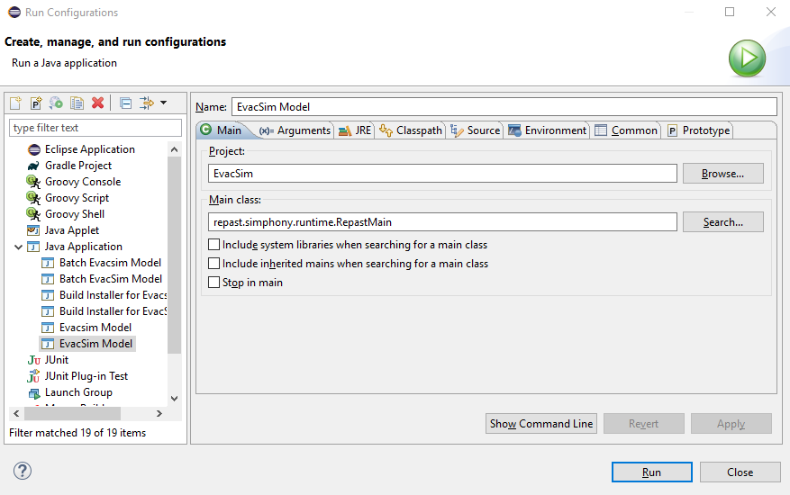Image resolution: width=790 pixels, height=495 pixels.
Task: Click the Groovy Shell icon
Action: click(x=33, y=214)
